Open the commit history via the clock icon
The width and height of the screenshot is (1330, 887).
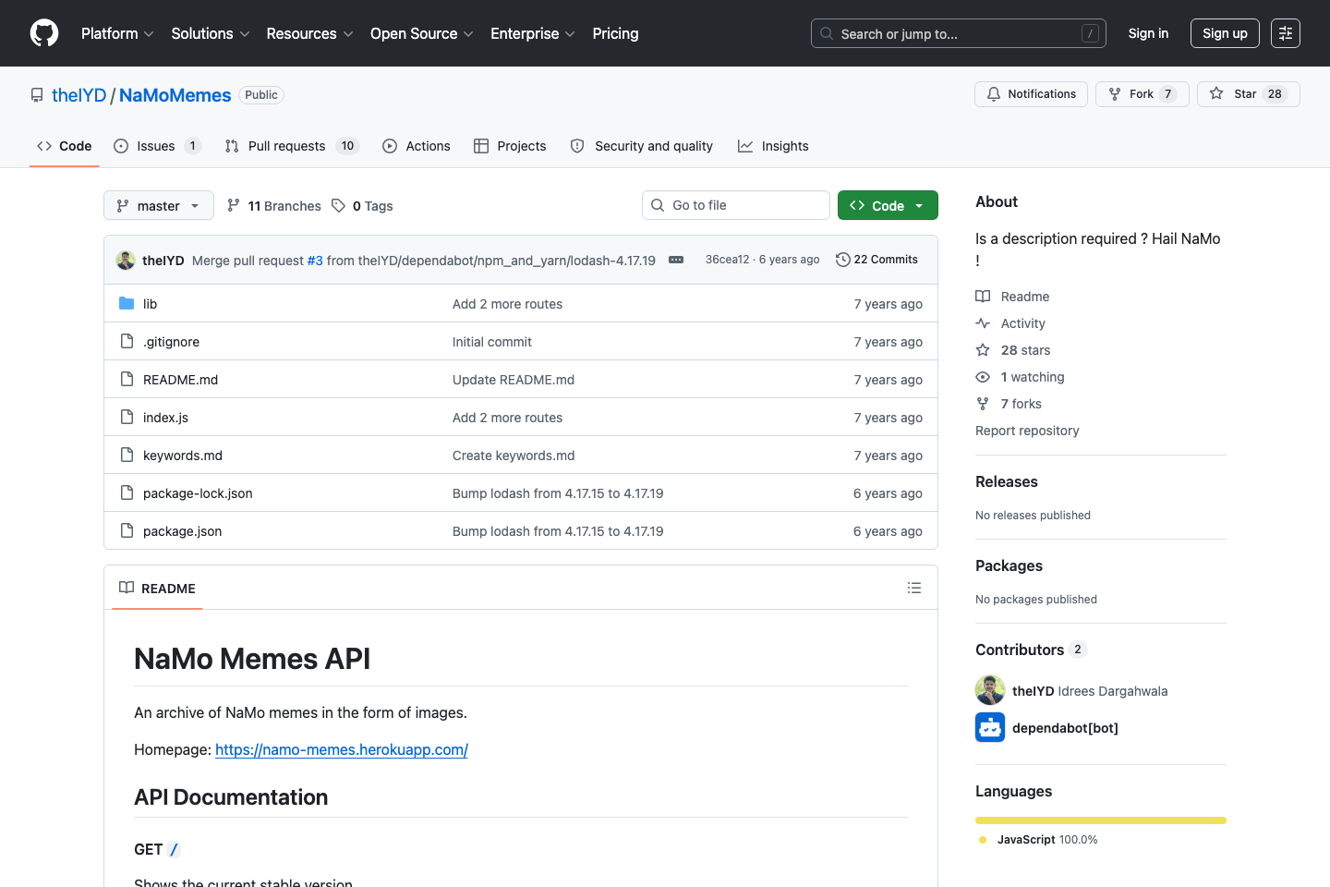(841, 260)
